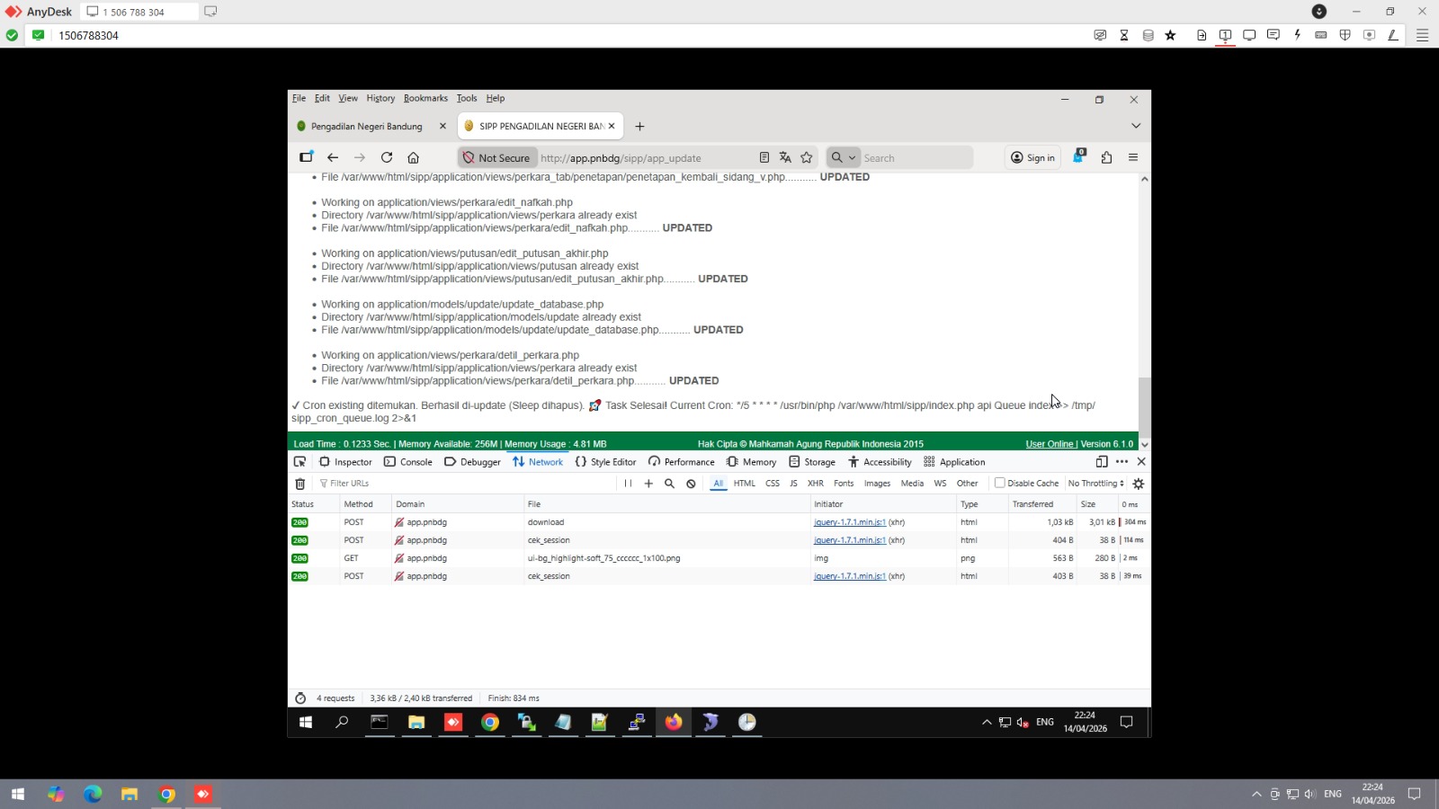The width and height of the screenshot is (1439, 809).
Task: Clear the network request log
Action: coord(300,484)
